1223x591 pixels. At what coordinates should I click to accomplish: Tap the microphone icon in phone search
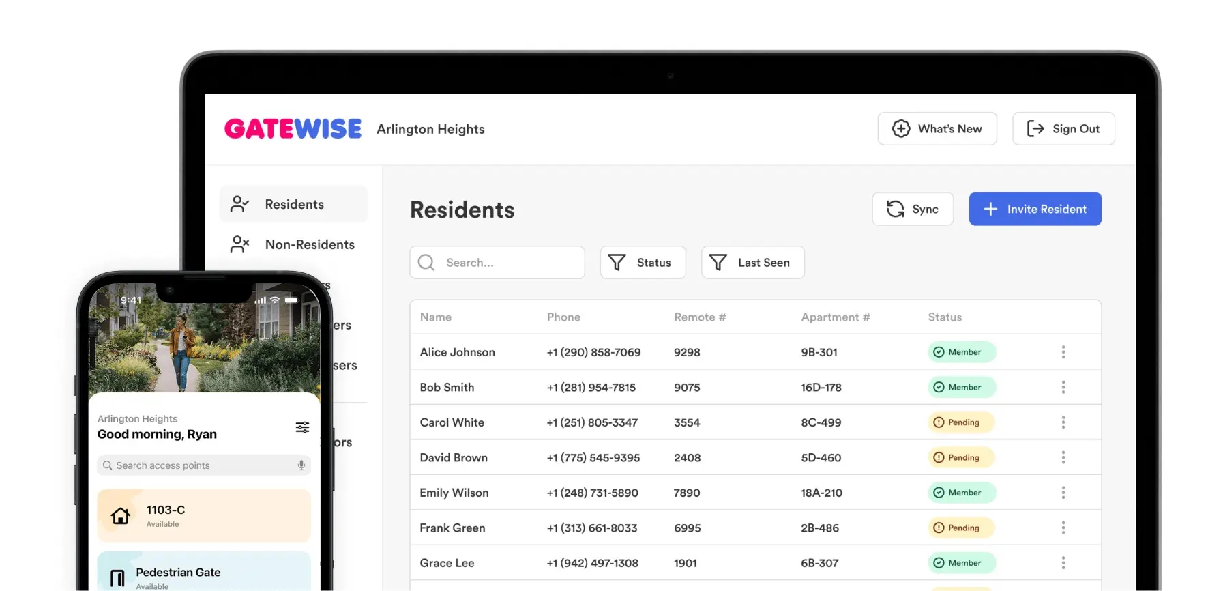(x=301, y=465)
